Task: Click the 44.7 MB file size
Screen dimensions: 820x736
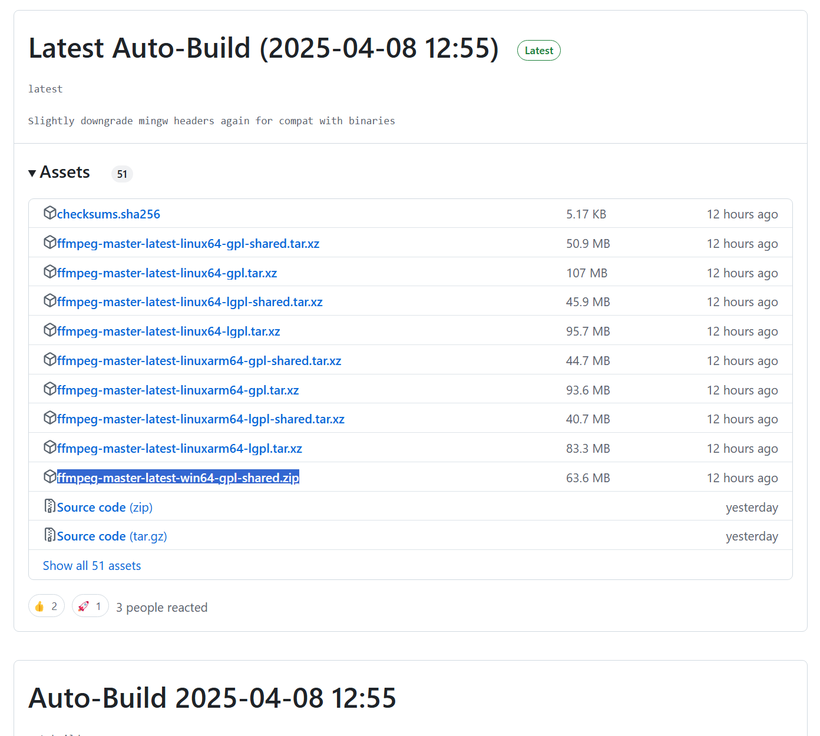Action: tap(588, 361)
